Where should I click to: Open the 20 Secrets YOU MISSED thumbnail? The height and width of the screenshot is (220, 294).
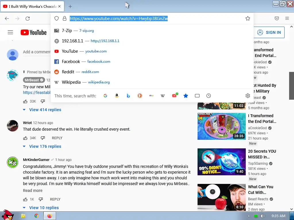click(x=222, y=162)
